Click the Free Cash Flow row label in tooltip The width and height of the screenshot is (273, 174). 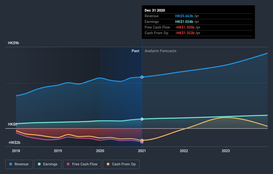coord(157,27)
